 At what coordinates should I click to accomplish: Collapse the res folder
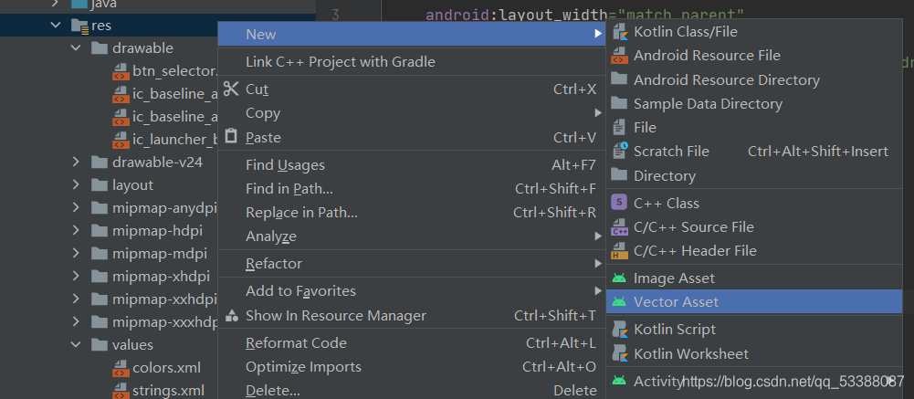pyautogui.click(x=56, y=25)
